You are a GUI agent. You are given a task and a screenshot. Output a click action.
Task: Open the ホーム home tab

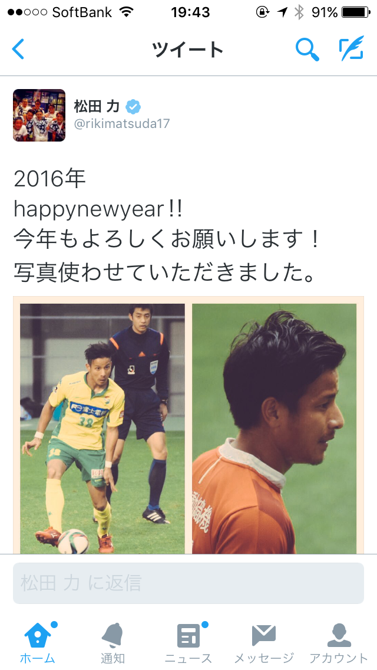[38, 642]
